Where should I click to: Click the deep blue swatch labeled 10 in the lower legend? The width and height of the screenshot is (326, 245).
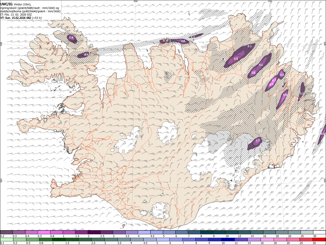tap(228, 239)
